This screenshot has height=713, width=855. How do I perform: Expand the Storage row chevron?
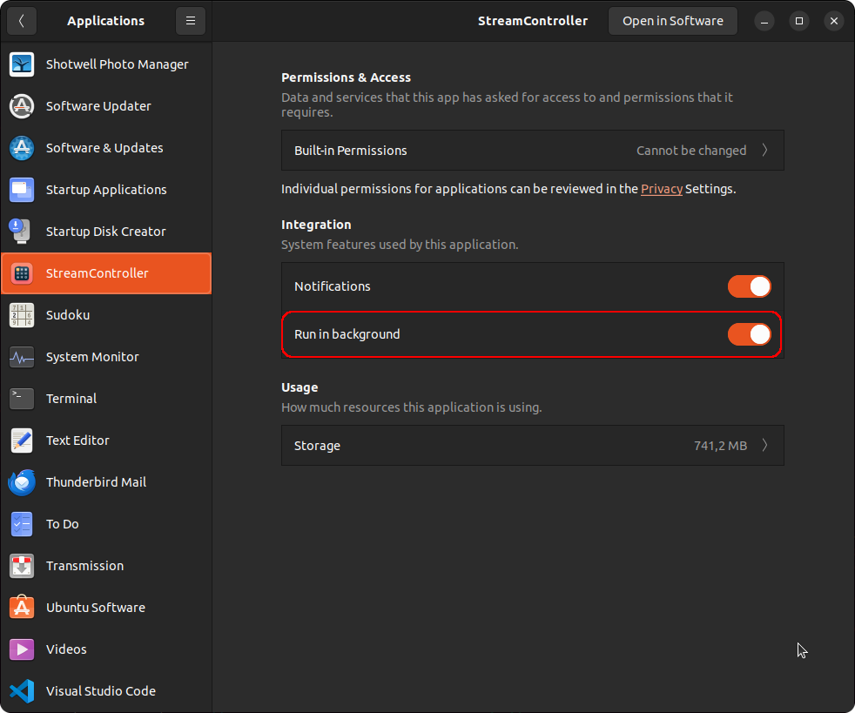(765, 446)
